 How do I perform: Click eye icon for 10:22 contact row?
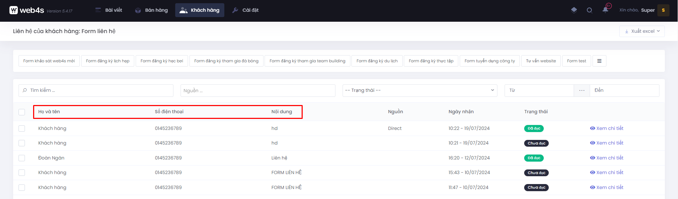tap(593, 129)
